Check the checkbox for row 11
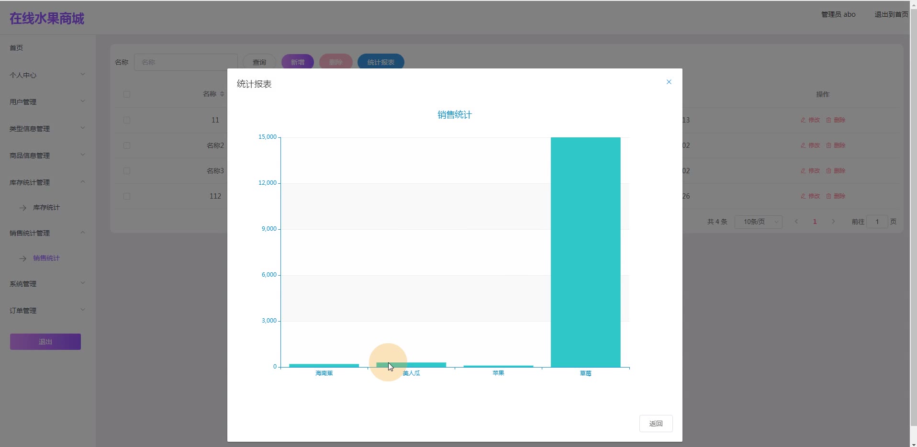 click(x=127, y=120)
